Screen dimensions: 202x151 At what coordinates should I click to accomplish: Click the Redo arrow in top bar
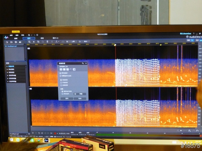[x=34, y=35]
